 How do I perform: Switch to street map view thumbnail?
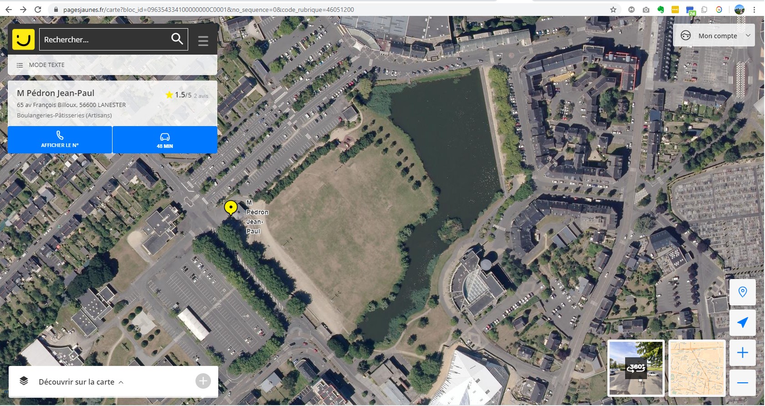pyautogui.click(x=696, y=368)
